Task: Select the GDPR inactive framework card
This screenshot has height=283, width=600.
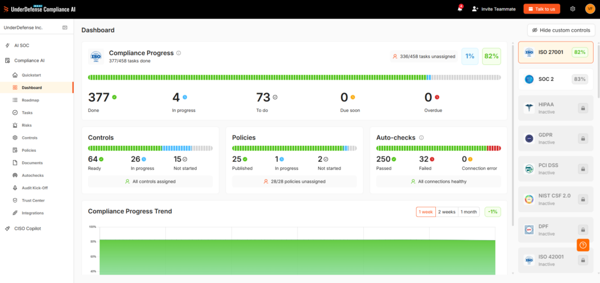Action: click(555, 138)
